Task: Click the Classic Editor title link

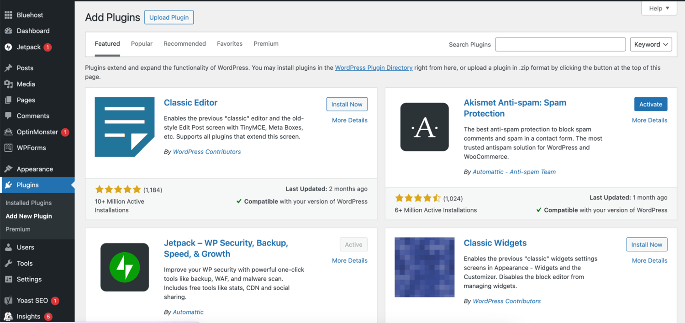Action: 190,103
